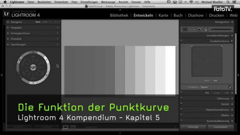Screen dimensions: 240x135
Task: Open Spotlight search in menu bar
Action: (x=228, y=2)
